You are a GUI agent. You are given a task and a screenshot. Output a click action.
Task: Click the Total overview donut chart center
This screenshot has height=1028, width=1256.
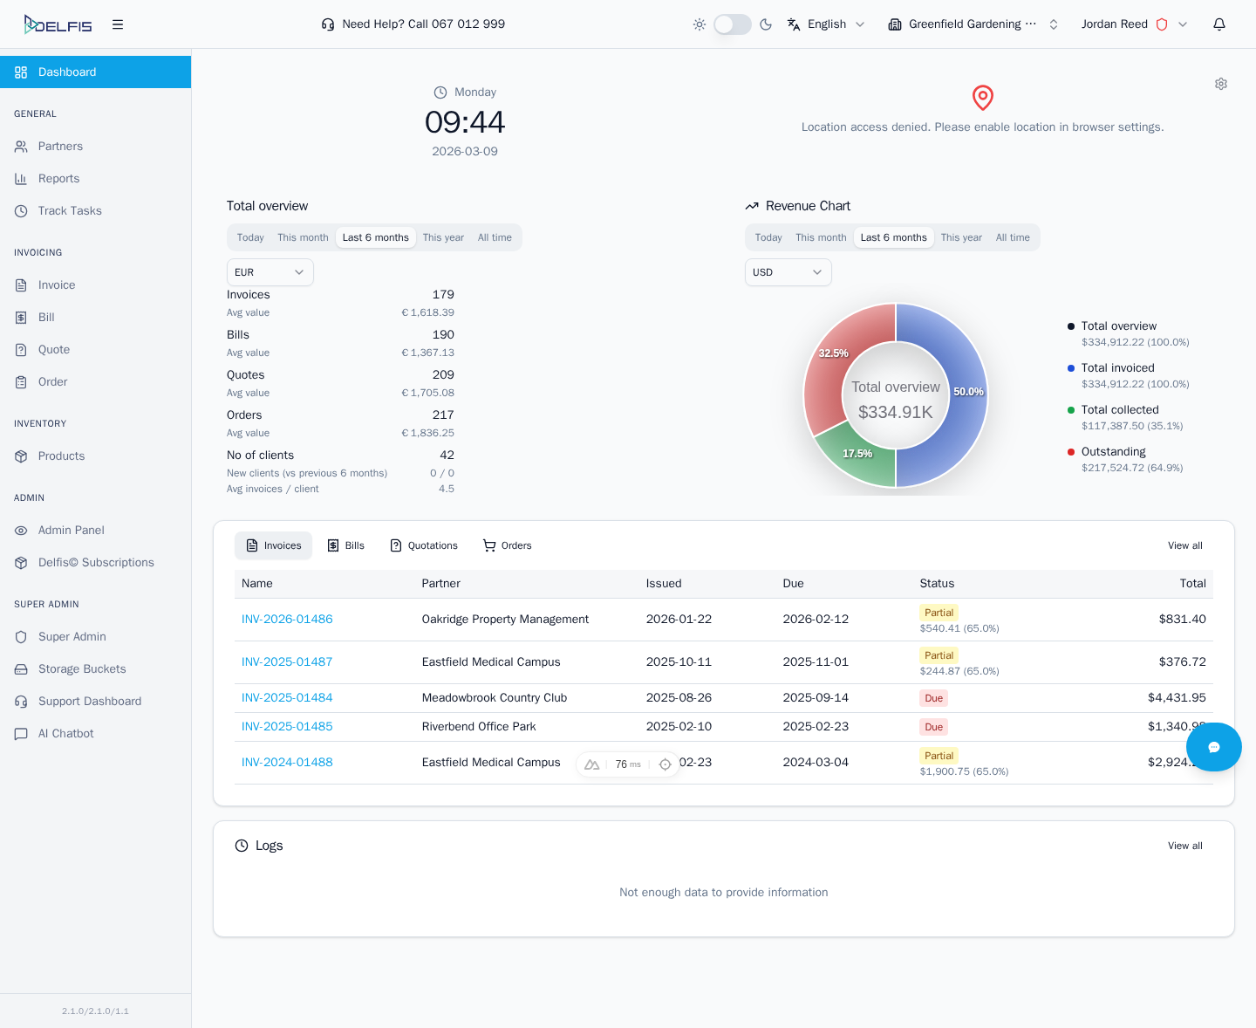point(895,395)
